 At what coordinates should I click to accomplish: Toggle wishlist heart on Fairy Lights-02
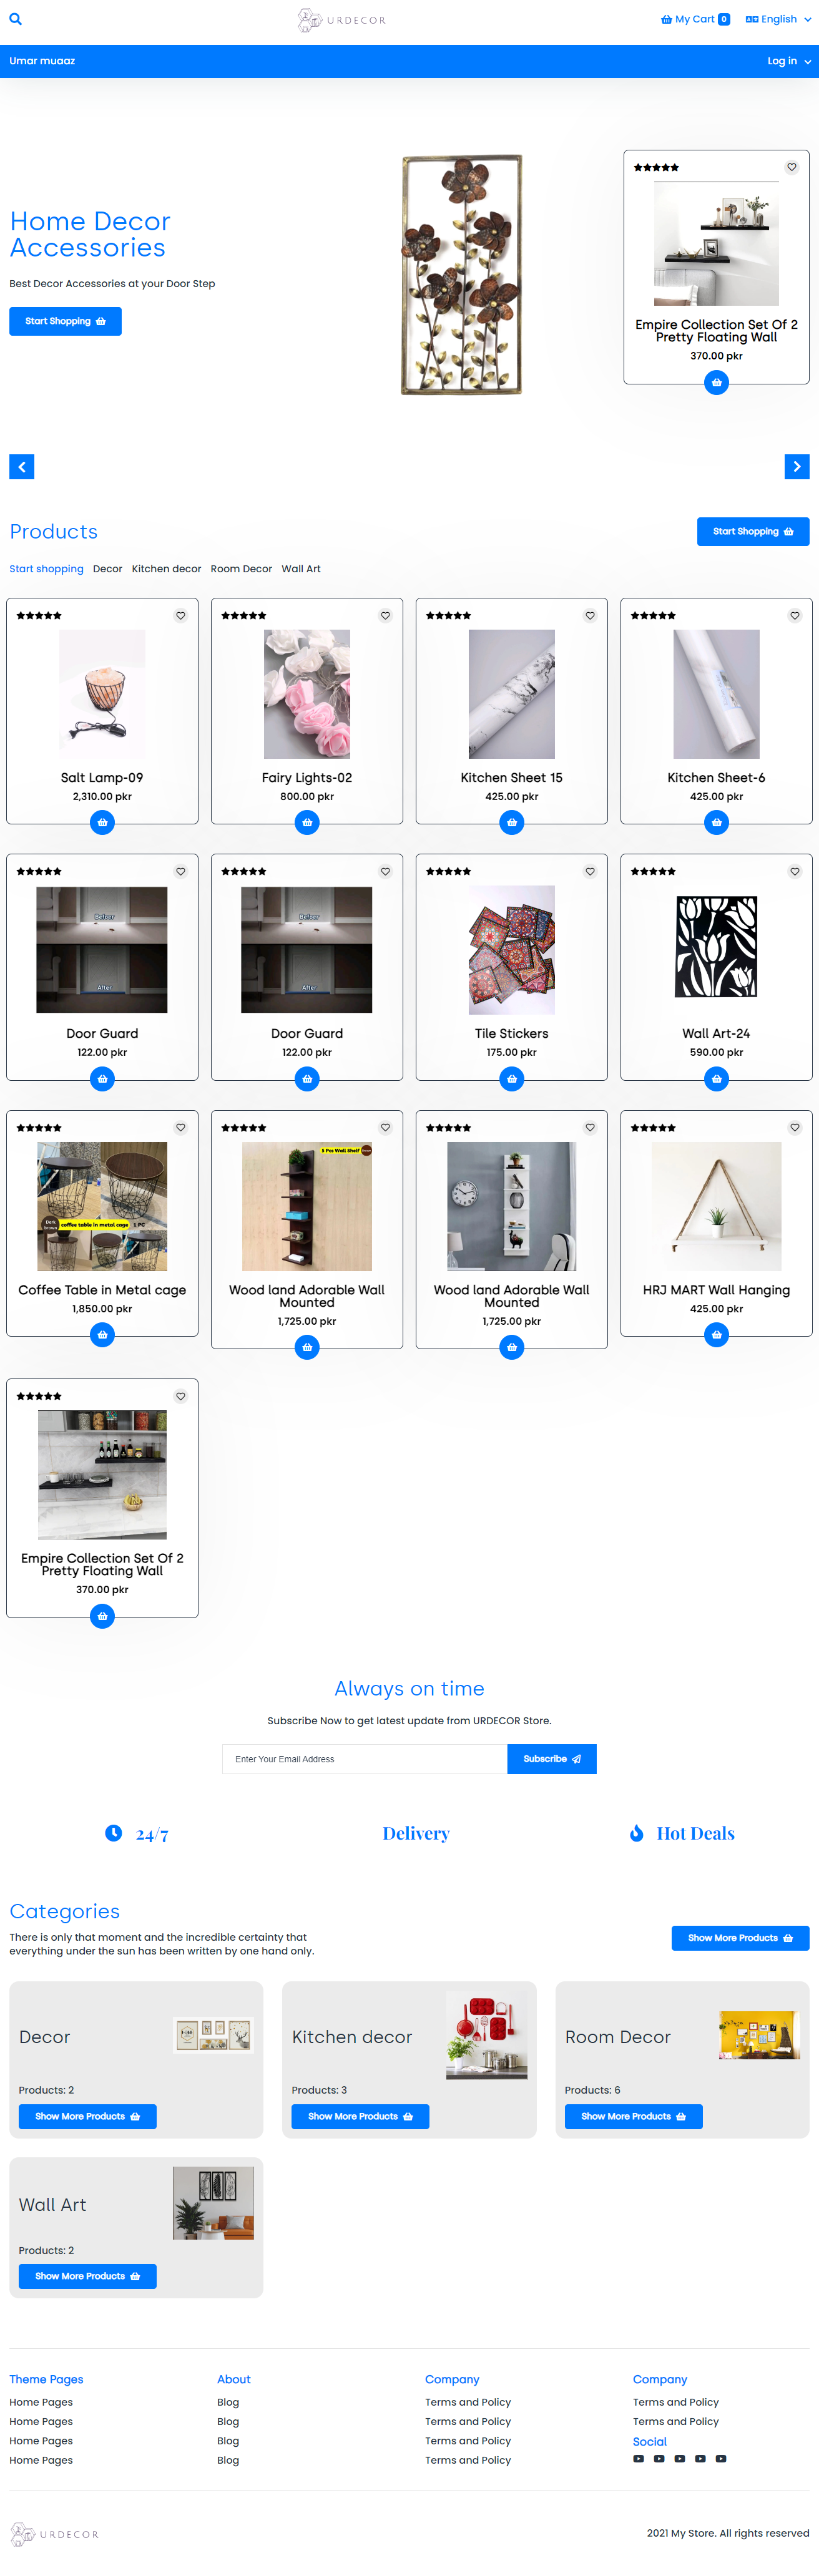(x=385, y=615)
